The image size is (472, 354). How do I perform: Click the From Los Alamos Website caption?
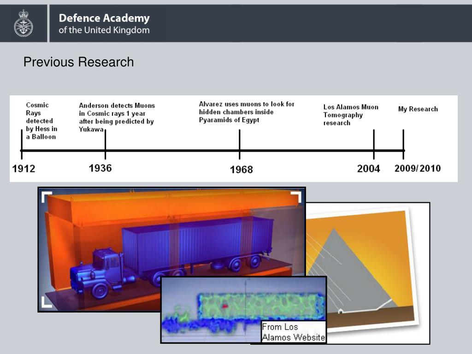(x=293, y=332)
